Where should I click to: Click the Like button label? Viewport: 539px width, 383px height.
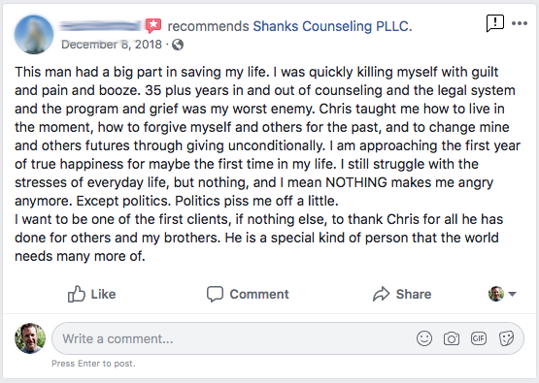[x=103, y=294]
